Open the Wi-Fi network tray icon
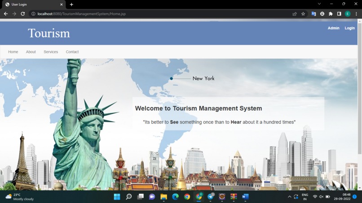This screenshot has height=203, width=362. pyautogui.click(x=315, y=197)
